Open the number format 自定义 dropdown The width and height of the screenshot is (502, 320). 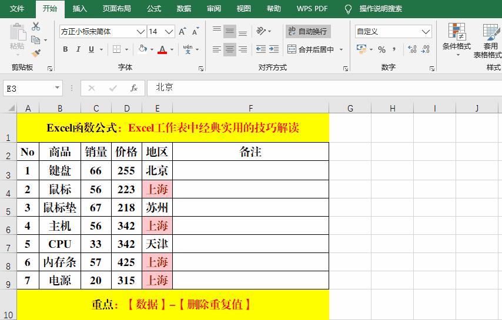(x=426, y=32)
